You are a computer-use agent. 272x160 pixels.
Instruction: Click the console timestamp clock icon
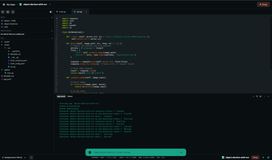click(257, 96)
